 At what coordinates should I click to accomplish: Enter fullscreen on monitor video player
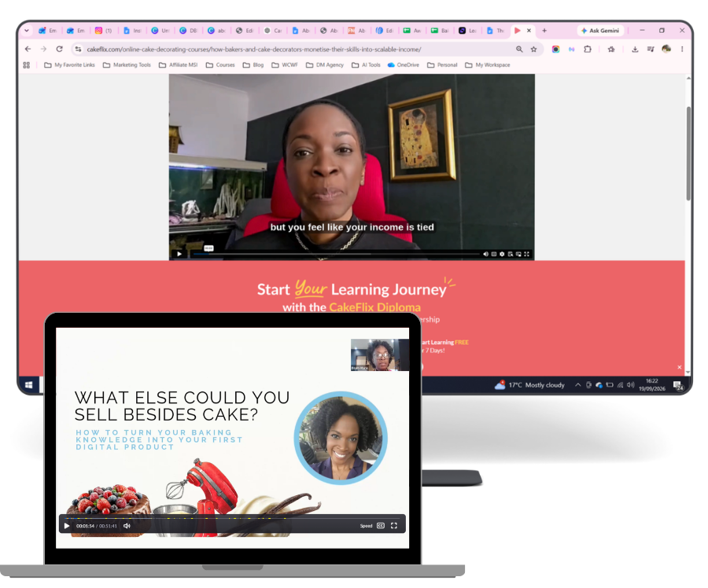click(x=526, y=254)
